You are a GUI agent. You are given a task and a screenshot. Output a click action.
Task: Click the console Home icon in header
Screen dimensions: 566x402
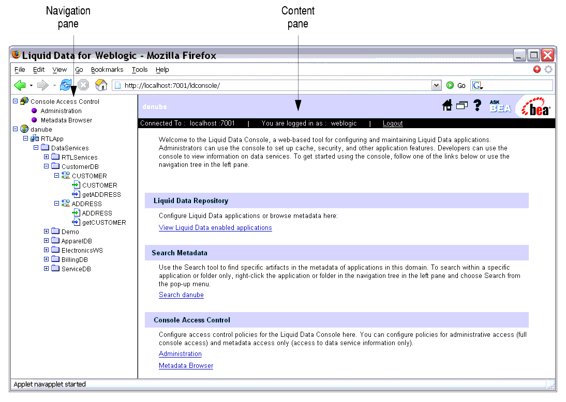click(x=447, y=105)
